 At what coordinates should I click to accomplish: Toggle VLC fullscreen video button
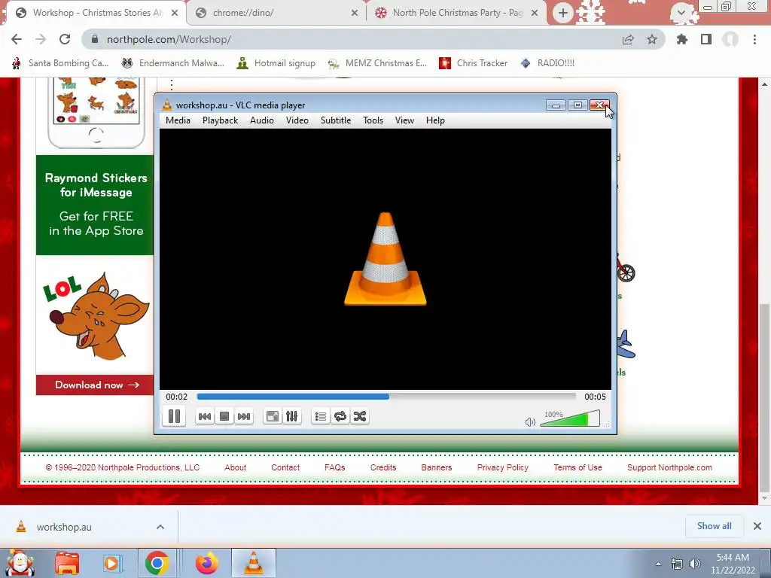point(272,416)
